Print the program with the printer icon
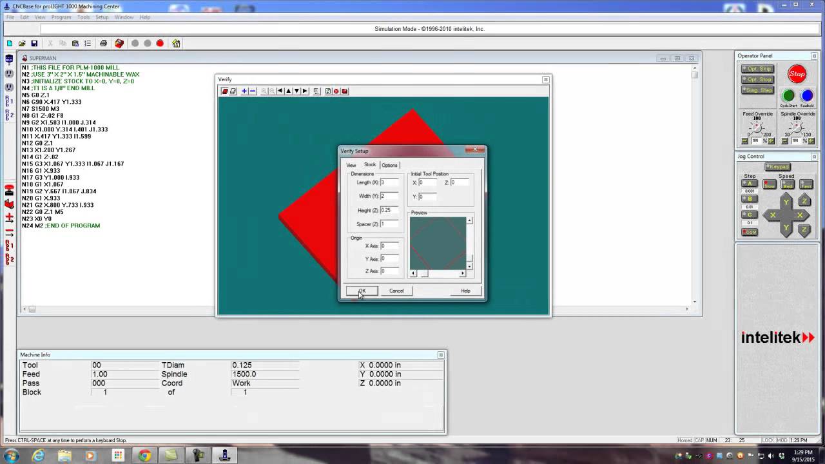Image resolution: width=825 pixels, height=464 pixels. tap(103, 43)
